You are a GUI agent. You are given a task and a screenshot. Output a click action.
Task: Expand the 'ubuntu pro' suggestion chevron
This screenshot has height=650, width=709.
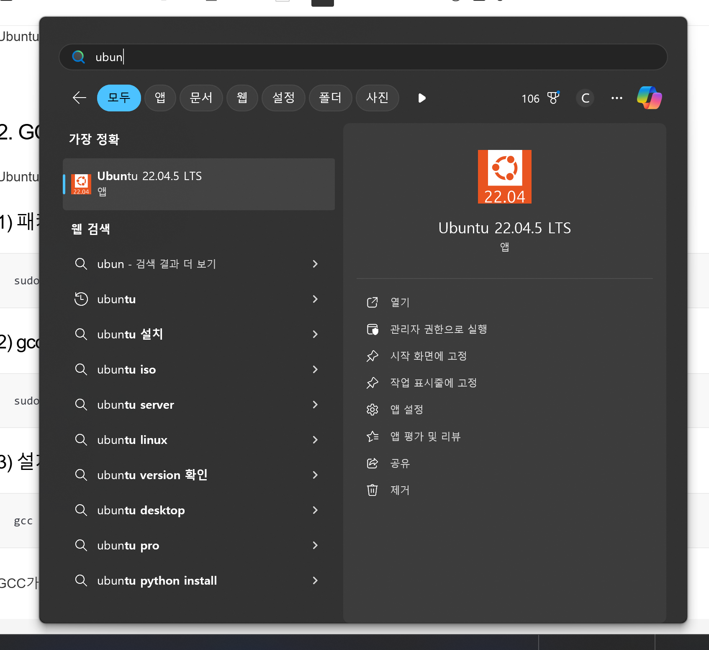[x=315, y=545]
